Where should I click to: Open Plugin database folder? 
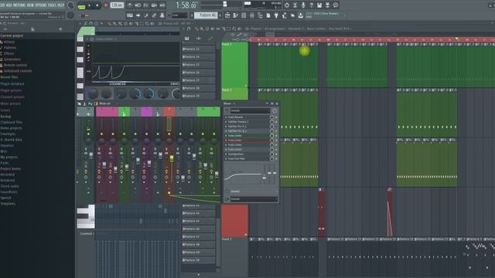(x=12, y=84)
